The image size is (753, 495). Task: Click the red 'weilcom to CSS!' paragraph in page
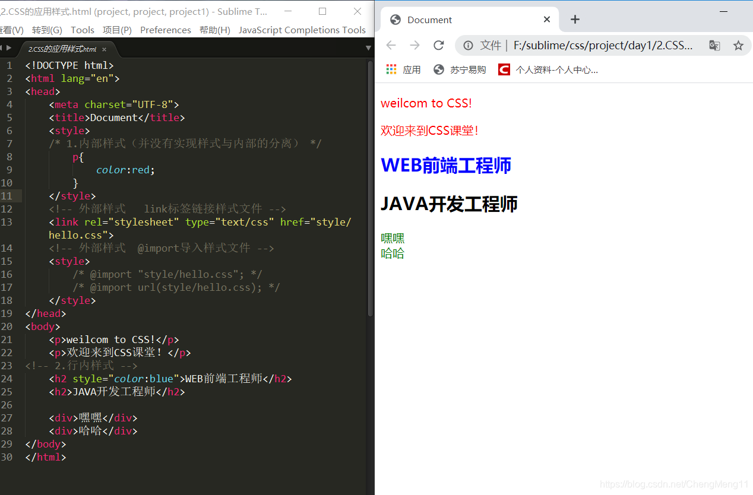click(426, 103)
